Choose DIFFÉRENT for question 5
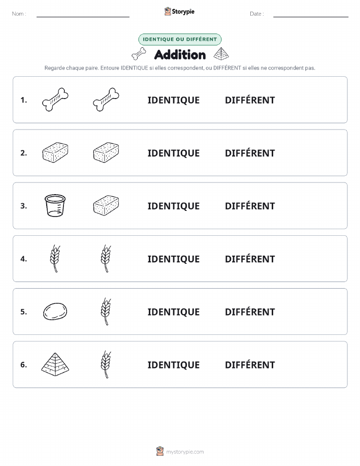Image resolution: width=360 pixels, height=466 pixels. pos(250,312)
